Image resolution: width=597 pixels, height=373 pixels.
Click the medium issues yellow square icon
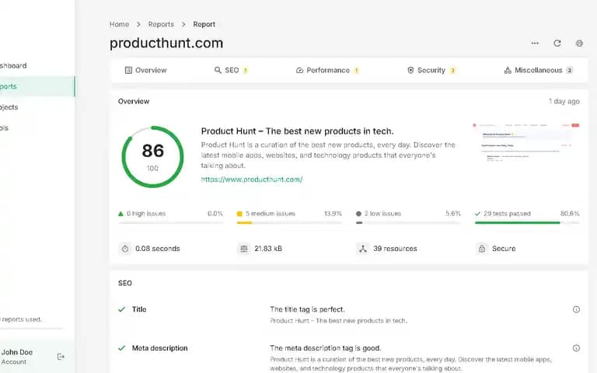coord(239,214)
